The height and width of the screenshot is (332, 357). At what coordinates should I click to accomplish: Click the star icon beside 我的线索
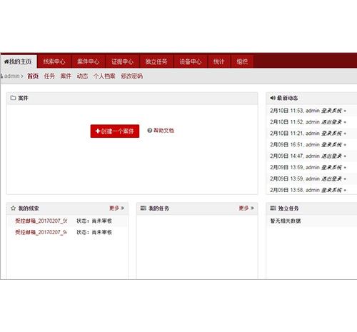13,208
